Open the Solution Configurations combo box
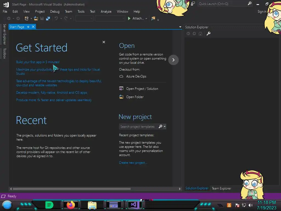This screenshot has height=211, width=281. [84, 18]
